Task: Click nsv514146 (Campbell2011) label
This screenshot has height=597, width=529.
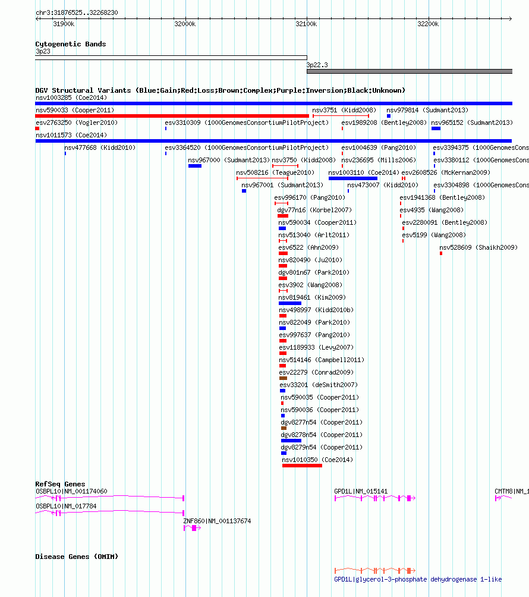Action: (x=322, y=360)
